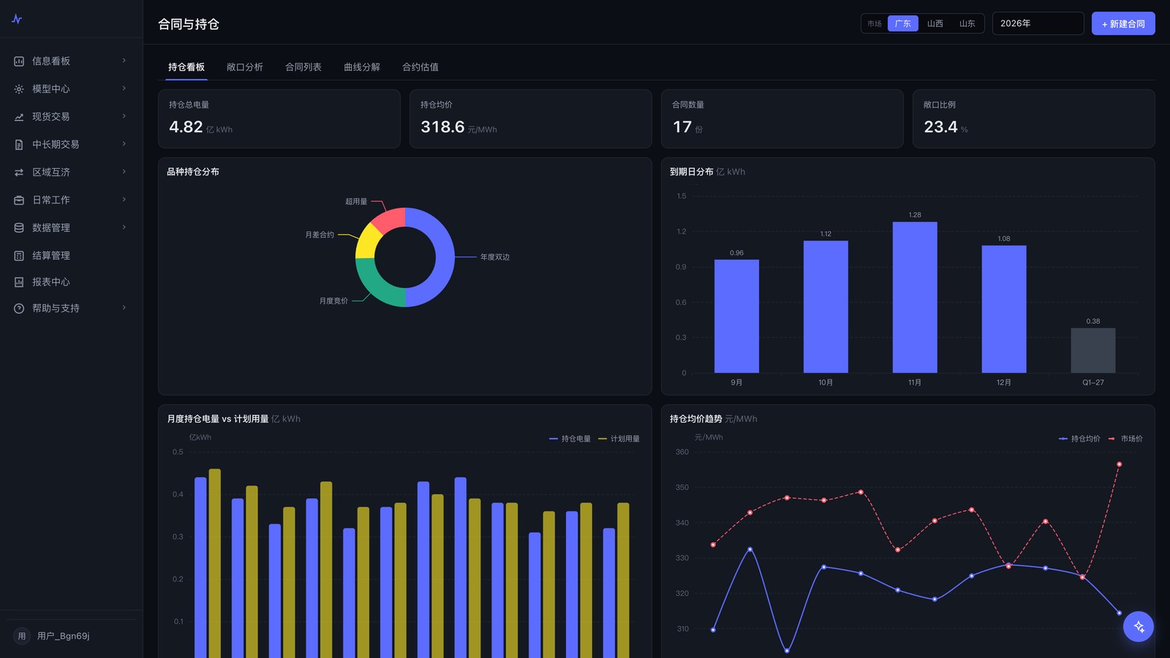1170x658 pixels.
Task: Click the 到期日分布 panel title
Action: click(x=692, y=172)
